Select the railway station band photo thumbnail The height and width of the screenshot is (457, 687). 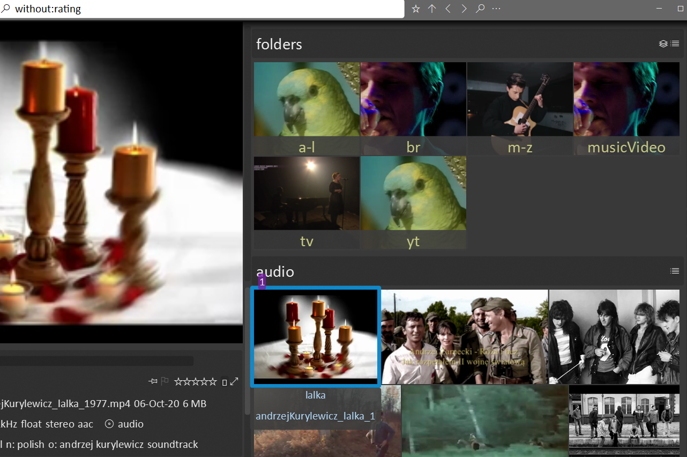tap(624, 421)
